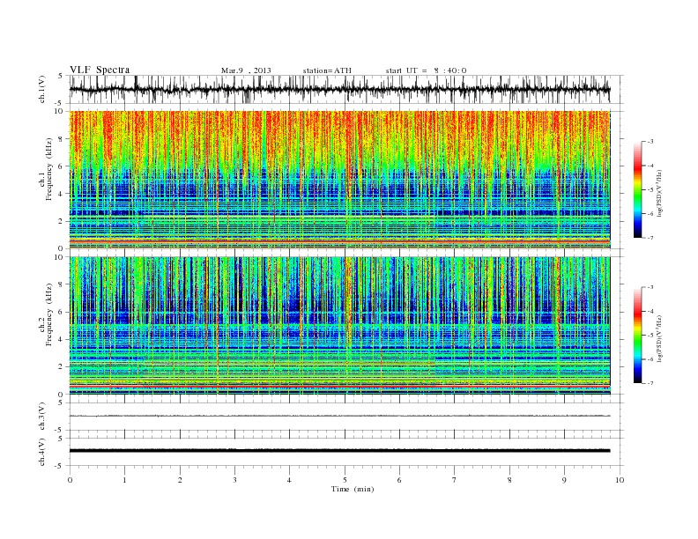Click the "ch.3(V)" y-axis label
This screenshot has width=698, height=539.
point(42,417)
